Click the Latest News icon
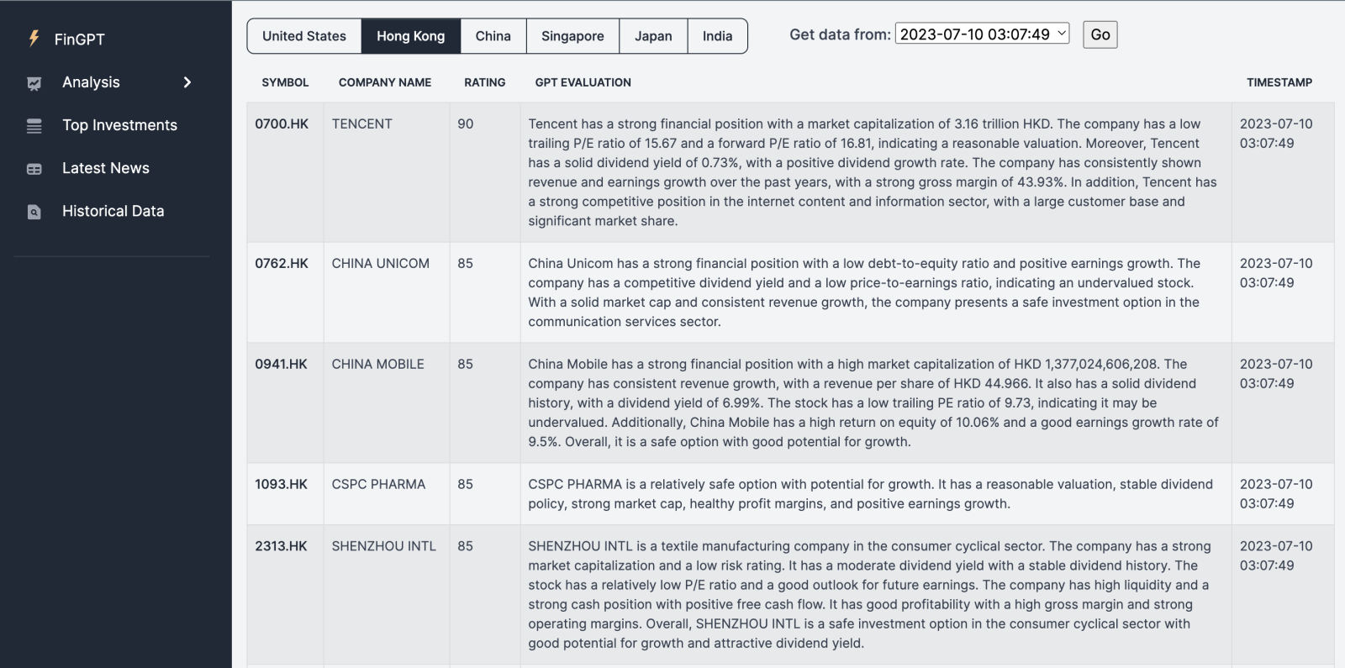Screen dimensions: 1345x668 pos(34,169)
